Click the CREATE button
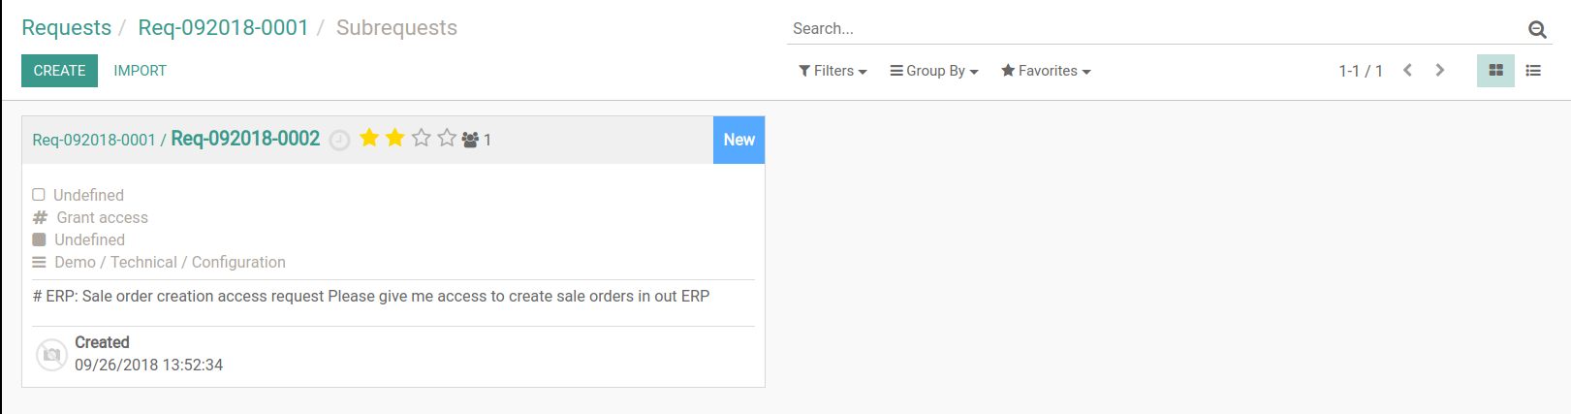This screenshot has height=414, width=1571. (59, 71)
